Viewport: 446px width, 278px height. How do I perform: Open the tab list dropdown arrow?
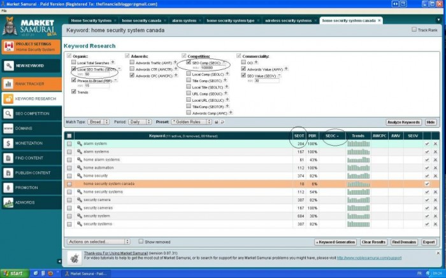[x=438, y=20]
